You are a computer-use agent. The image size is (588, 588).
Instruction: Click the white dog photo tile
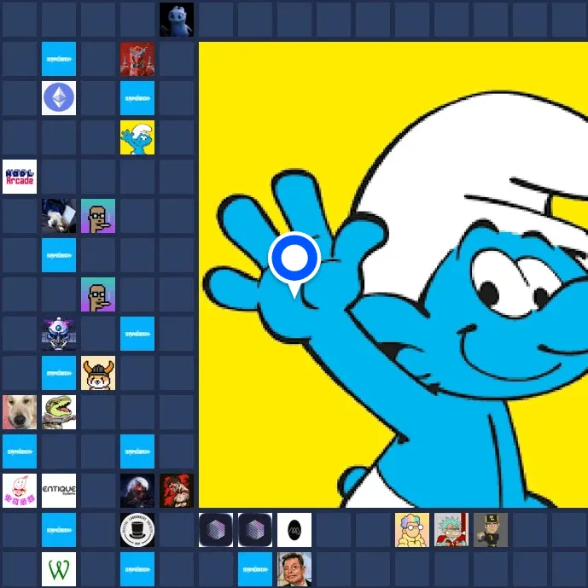coord(20,411)
